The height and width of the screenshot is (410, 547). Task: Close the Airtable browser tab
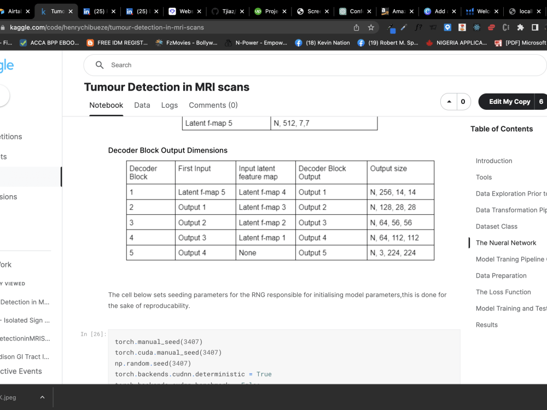(28, 11)
